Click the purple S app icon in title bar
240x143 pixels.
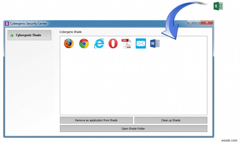(x=7, y=23)
